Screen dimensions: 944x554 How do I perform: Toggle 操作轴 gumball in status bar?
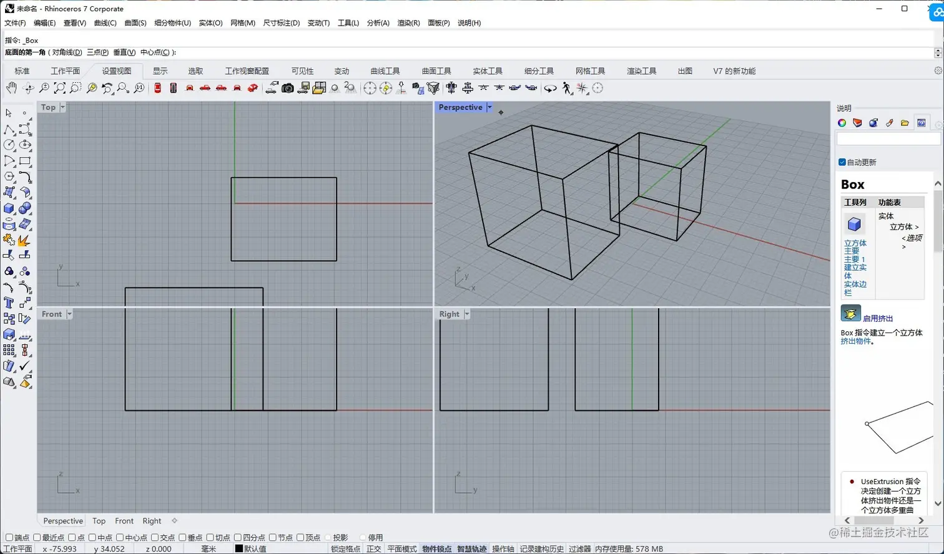pyautogui.click(x=503, y=549)
